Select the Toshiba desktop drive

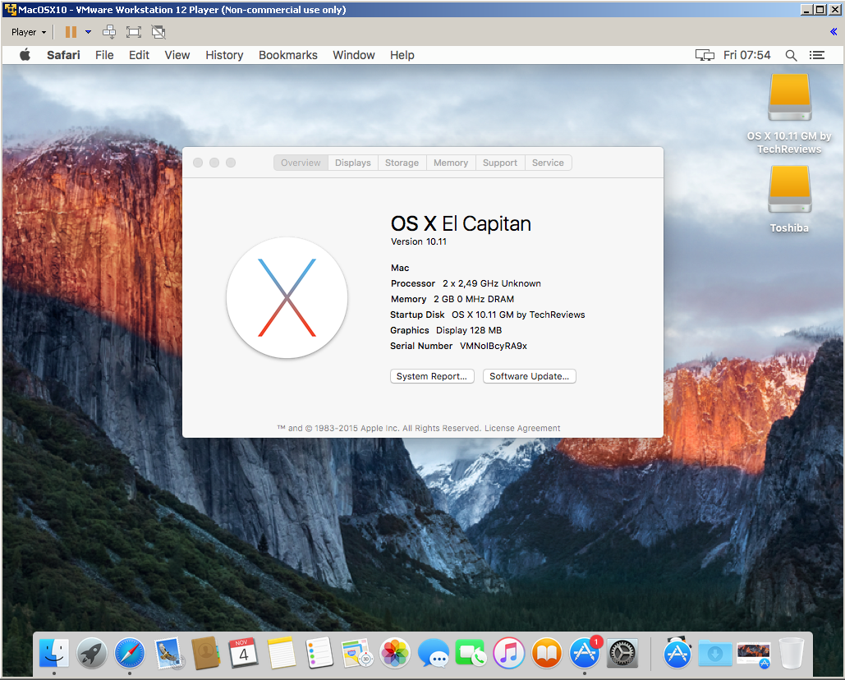[x=789, y=200]
